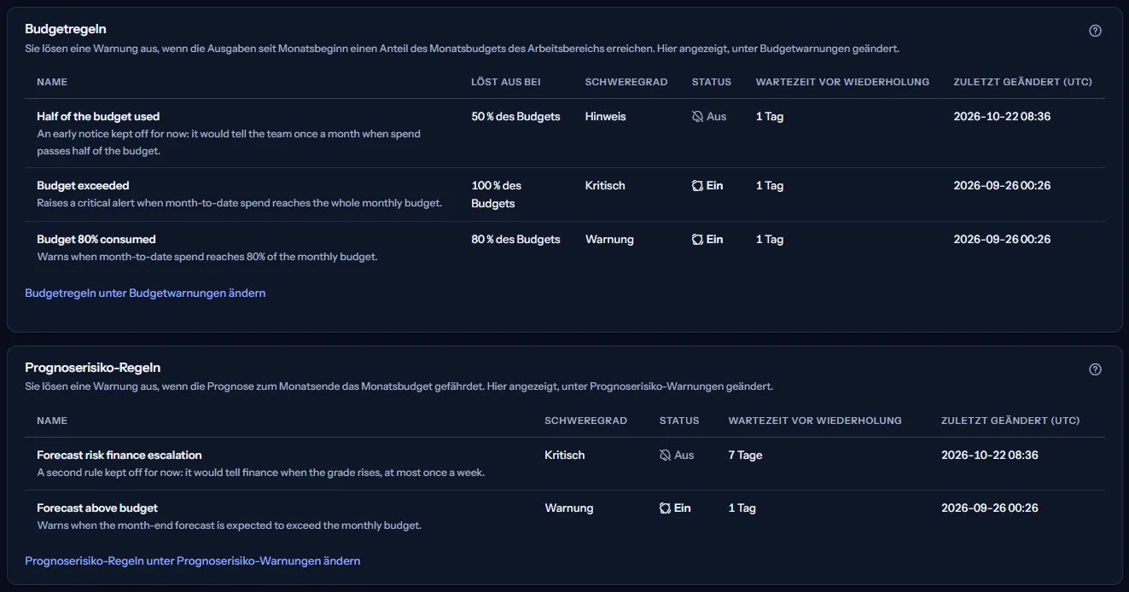This screenshot has height=592, width=1129.
Task: Click muted bell icon in Half of the budget used row
Action: click(x=697, y=117)
